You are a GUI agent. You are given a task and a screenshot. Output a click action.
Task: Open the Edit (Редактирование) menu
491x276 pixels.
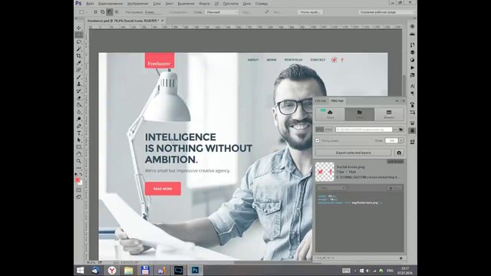point(110,3)
